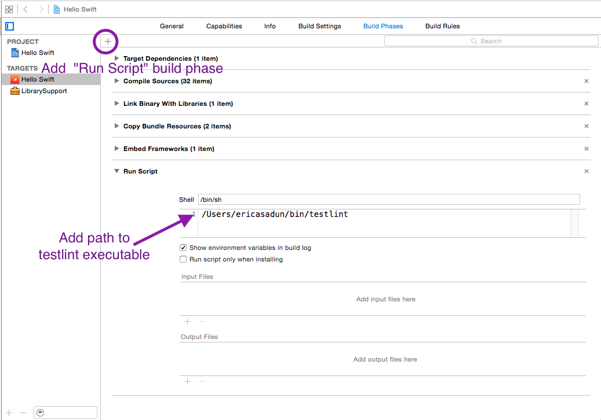This screenshot has width=601, height=420.
Task: Collapse the Run Script section
Action: [x=116, y=171]
